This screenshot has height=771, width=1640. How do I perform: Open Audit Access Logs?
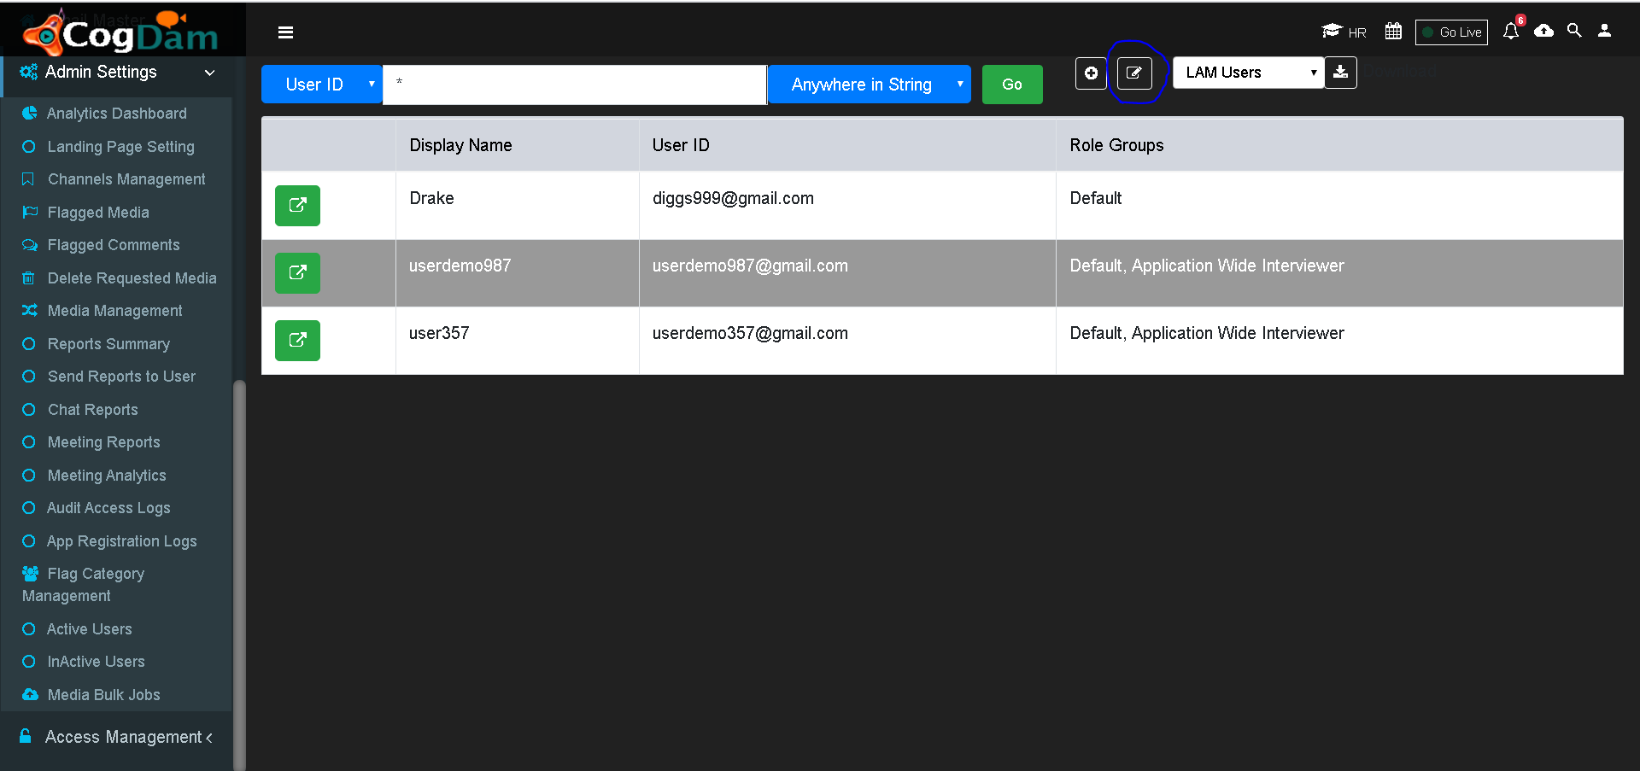pos(108,508)
